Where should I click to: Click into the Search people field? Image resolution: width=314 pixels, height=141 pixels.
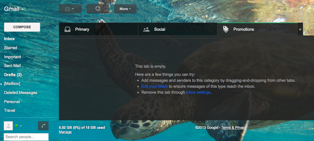26,137
